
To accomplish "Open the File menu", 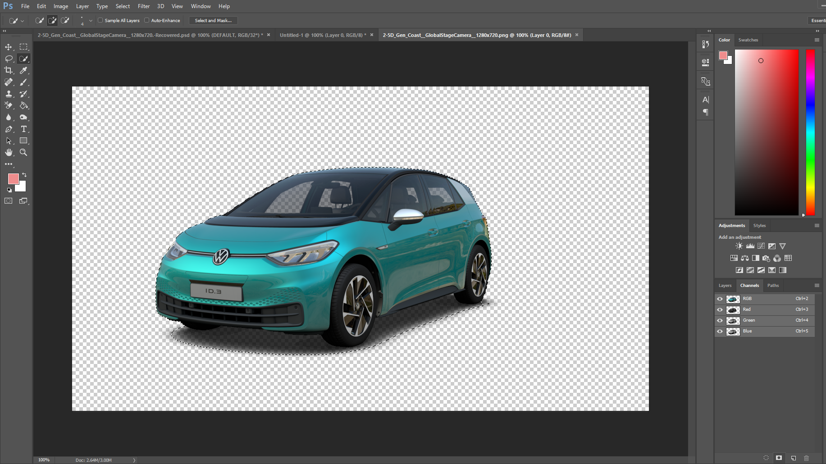I will pos(25,6).
